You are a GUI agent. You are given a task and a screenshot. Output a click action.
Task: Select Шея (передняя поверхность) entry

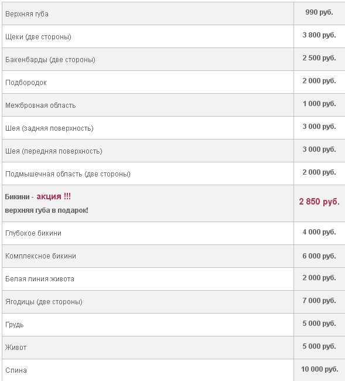54,151
